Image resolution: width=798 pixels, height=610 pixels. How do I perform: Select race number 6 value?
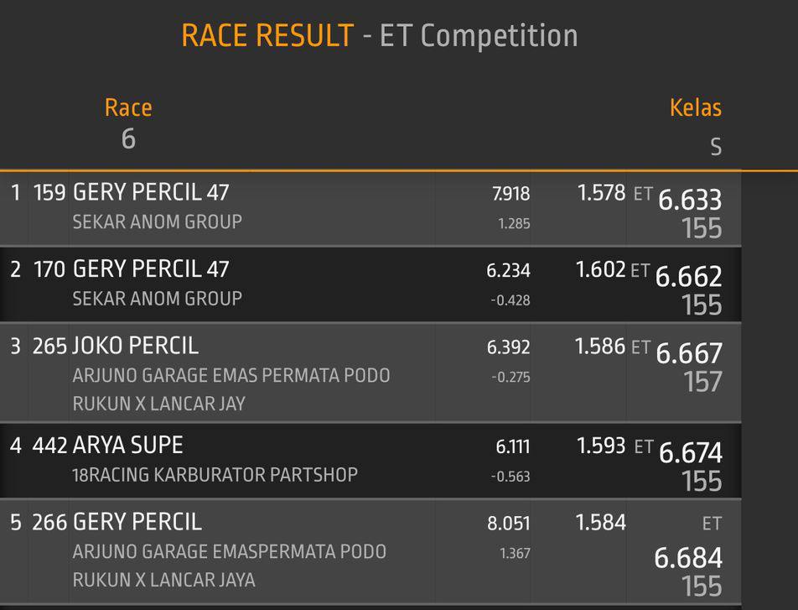(128, 138)
